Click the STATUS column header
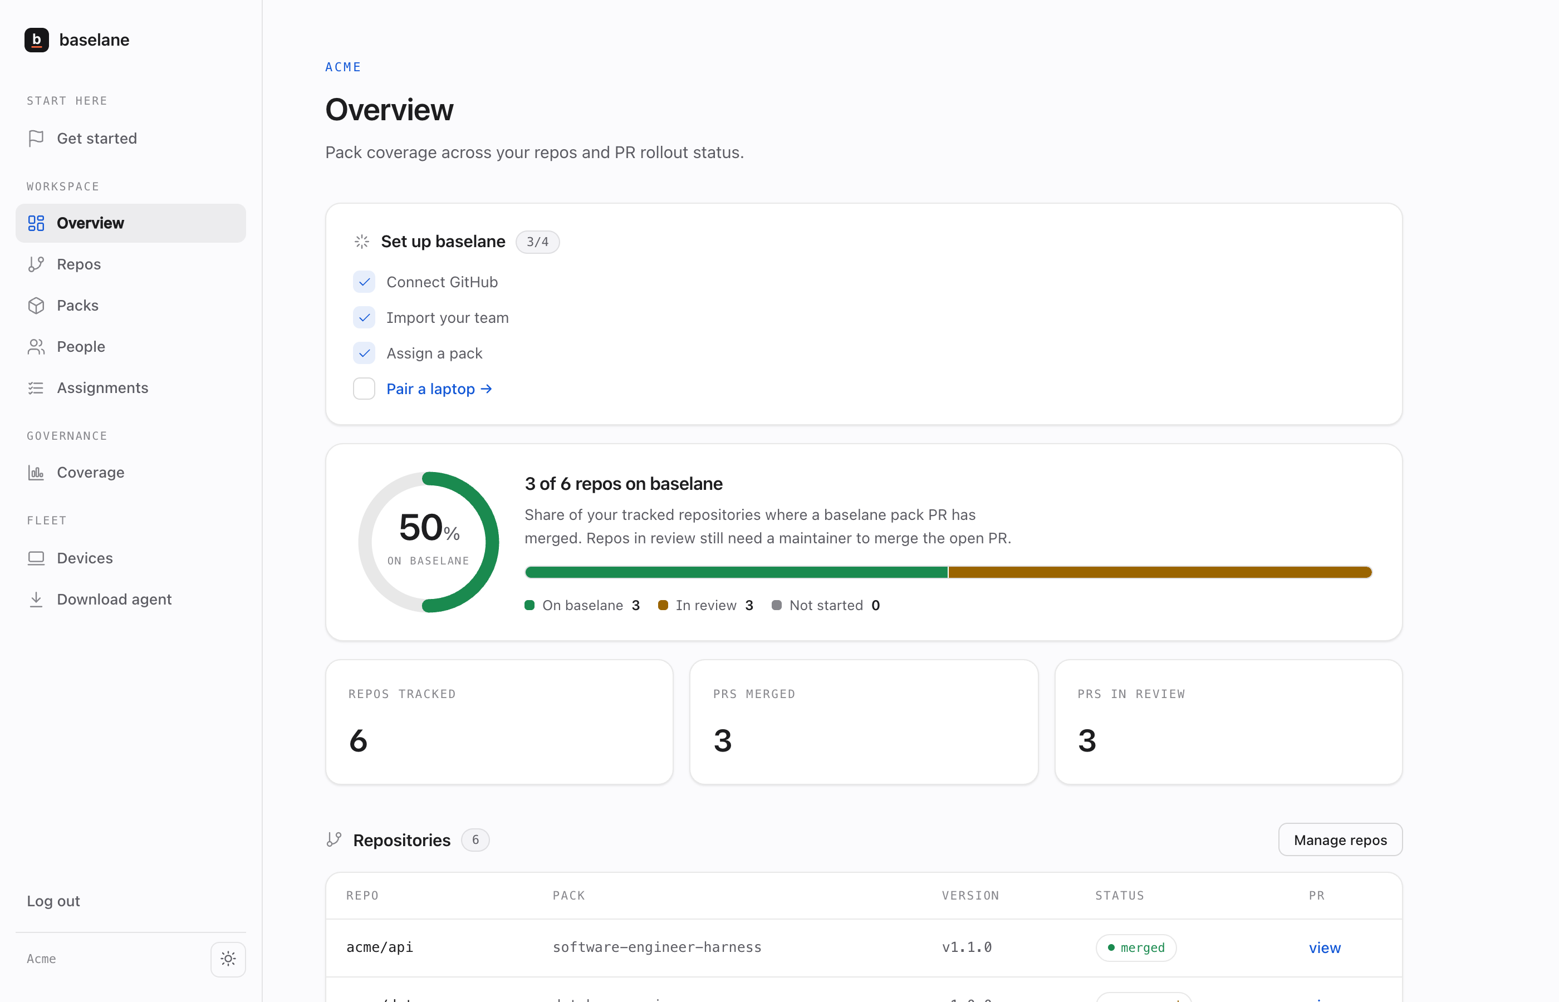 pos(1119,895)
